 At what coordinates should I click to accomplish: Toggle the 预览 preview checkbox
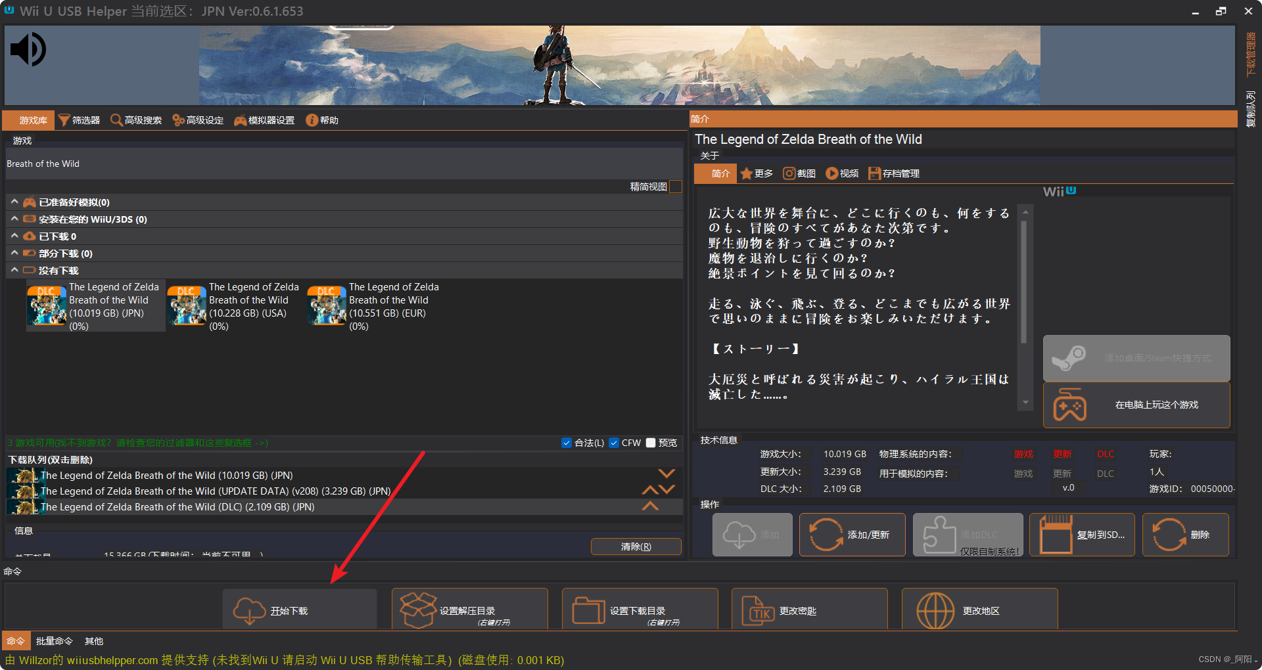[x=651, y=443]
